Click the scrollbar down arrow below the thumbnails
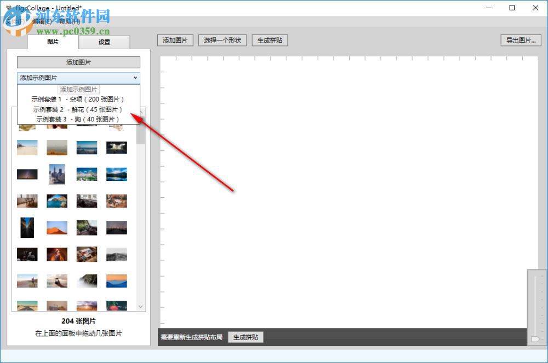548x363 pixels. tap(140, 307)
